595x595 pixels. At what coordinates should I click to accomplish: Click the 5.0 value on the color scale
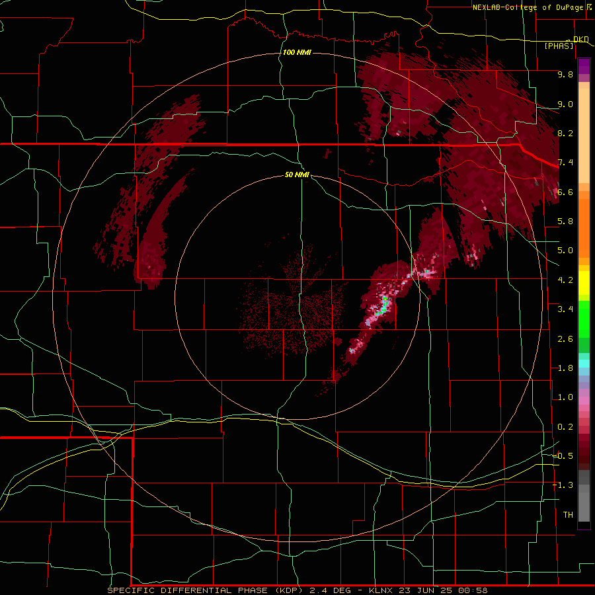pyautogui.click(x=565, y=251)
